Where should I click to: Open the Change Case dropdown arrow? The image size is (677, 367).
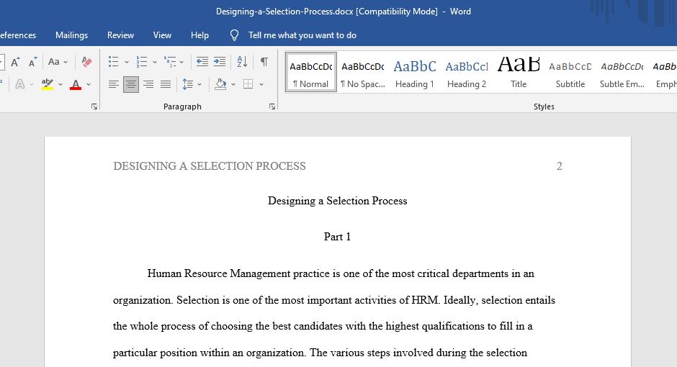[66, 62]
